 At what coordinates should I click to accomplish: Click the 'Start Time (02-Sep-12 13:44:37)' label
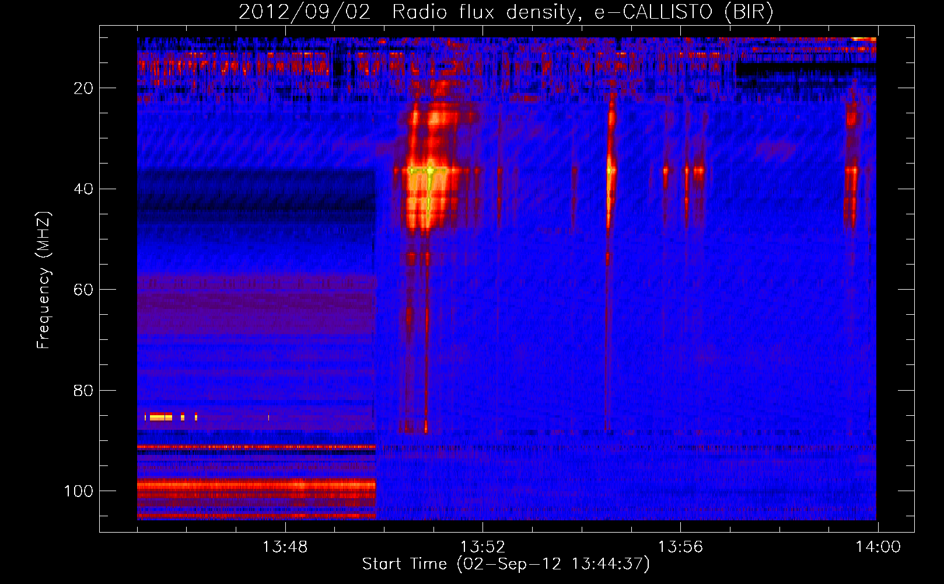pos(506,564)
